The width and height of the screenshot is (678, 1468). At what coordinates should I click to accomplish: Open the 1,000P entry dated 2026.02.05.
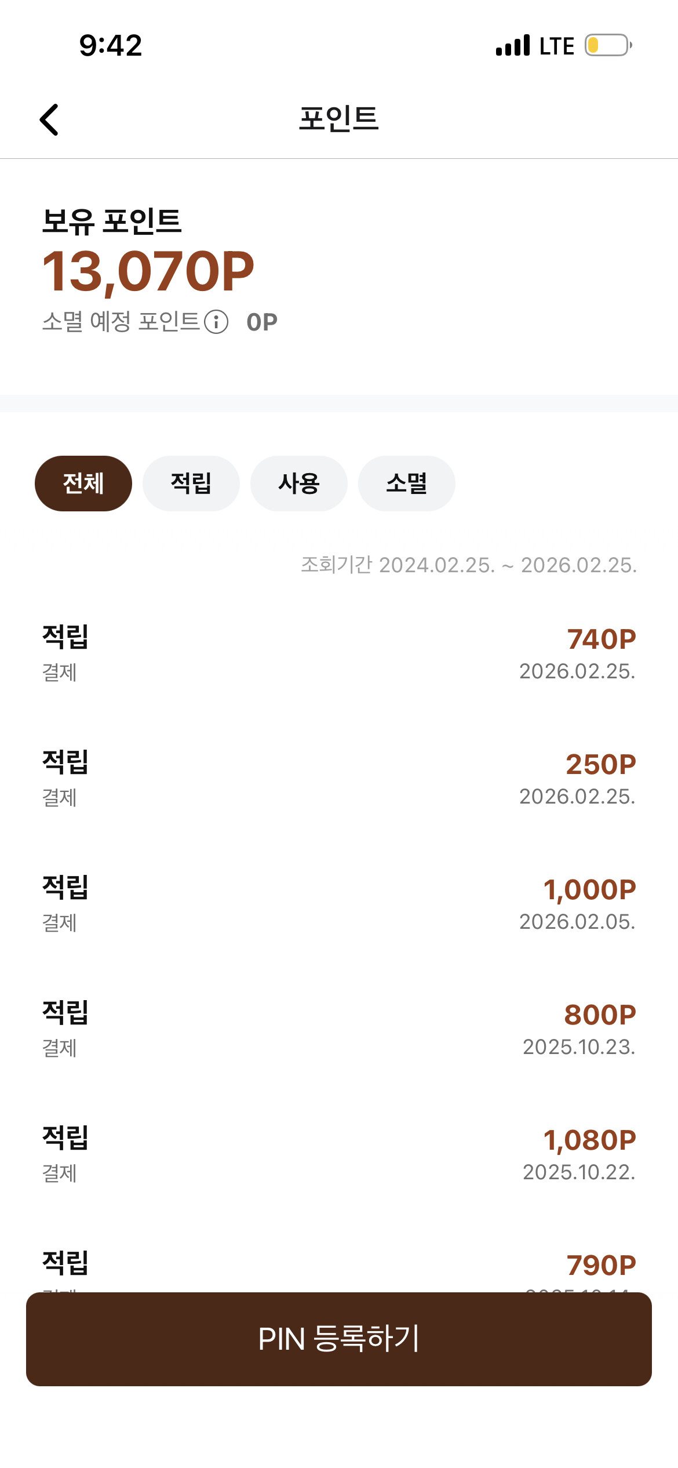339,904
